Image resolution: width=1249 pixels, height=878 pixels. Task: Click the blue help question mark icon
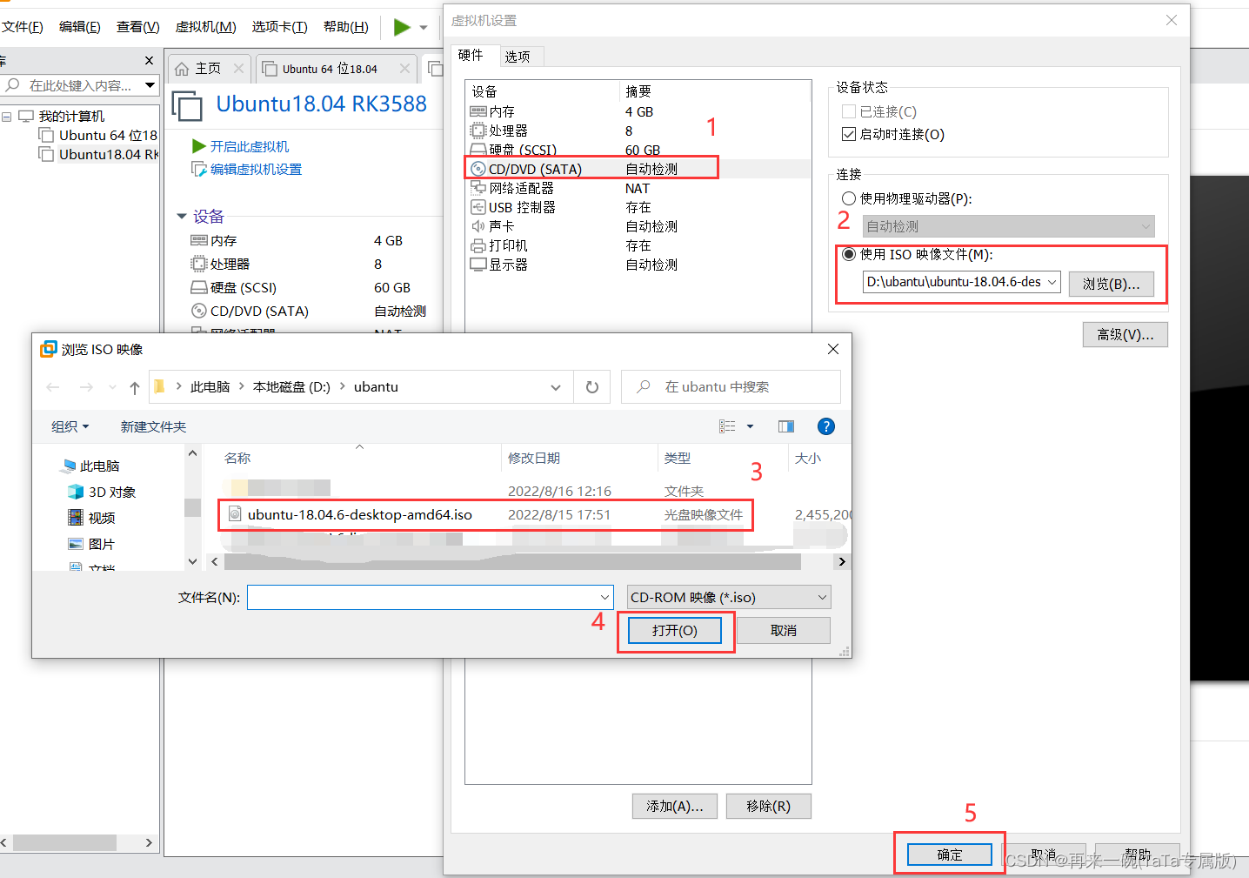(x=826, y=426)
